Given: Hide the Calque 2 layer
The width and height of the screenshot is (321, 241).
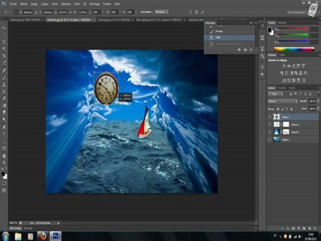Looking at the screenshot, I should point(270,125).
